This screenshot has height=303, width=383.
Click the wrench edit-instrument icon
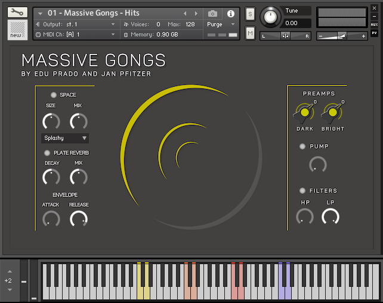(x=17, y=12)
